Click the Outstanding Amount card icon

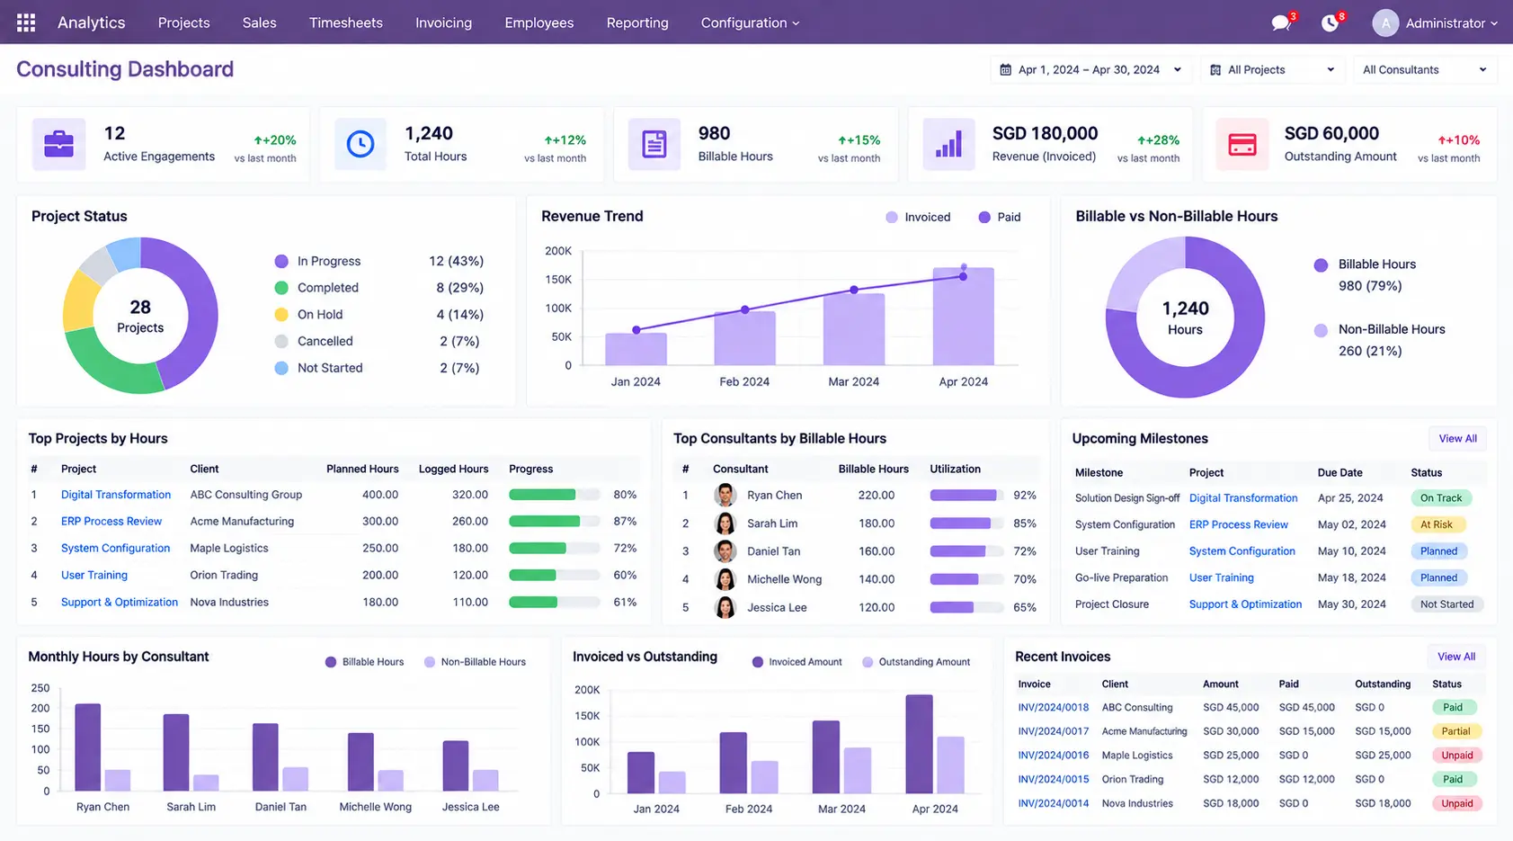1242,144
